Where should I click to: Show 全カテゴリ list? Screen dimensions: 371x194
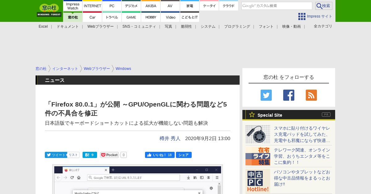323,26
